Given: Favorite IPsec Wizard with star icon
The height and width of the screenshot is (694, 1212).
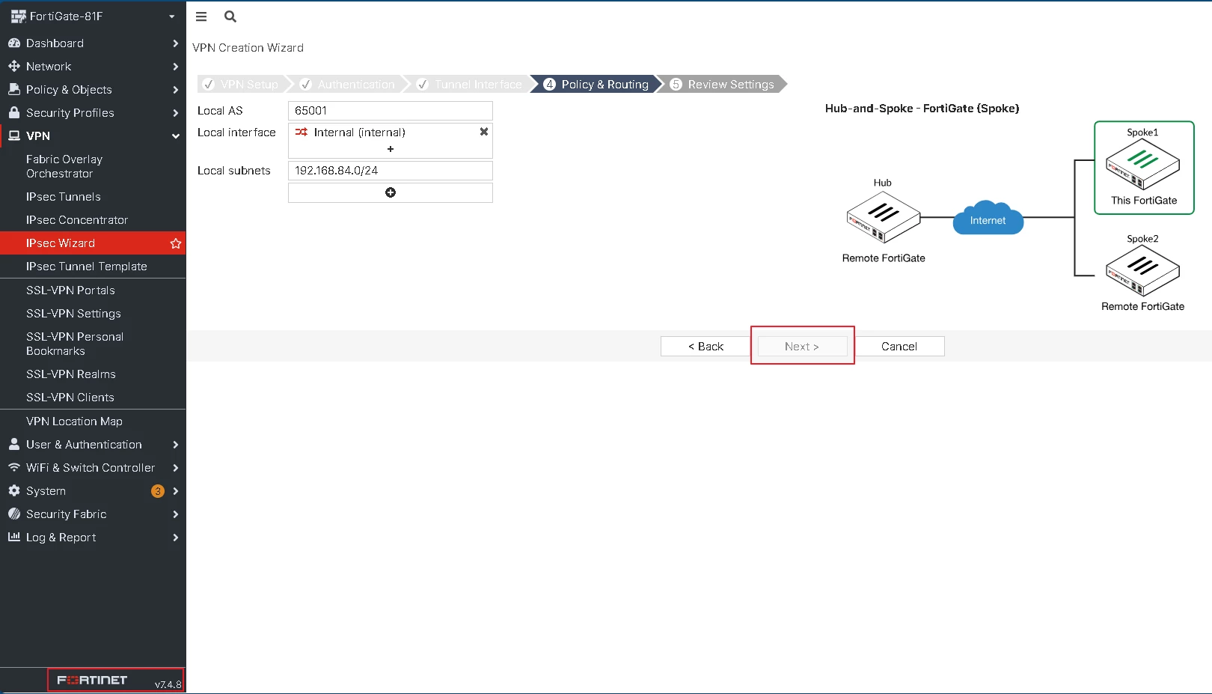Looking at the screenshot, I should click(x=176, y=243).
